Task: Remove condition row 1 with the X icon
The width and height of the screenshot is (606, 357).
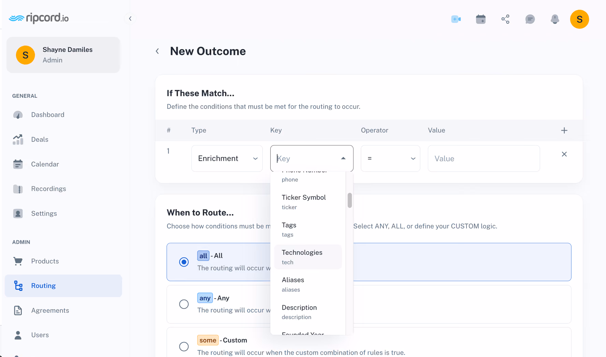Action: pos(564,154)
